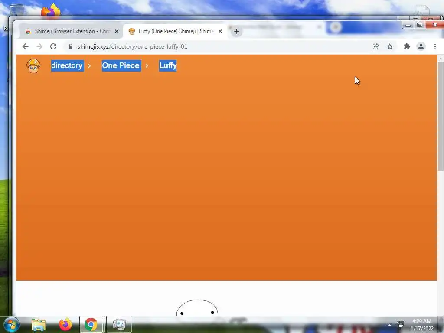Image resolution: width=444 pixels, height=333 pixels.
Task: Restore down the Chrome window
Action: pyautogui.click(x=420, y=25)
